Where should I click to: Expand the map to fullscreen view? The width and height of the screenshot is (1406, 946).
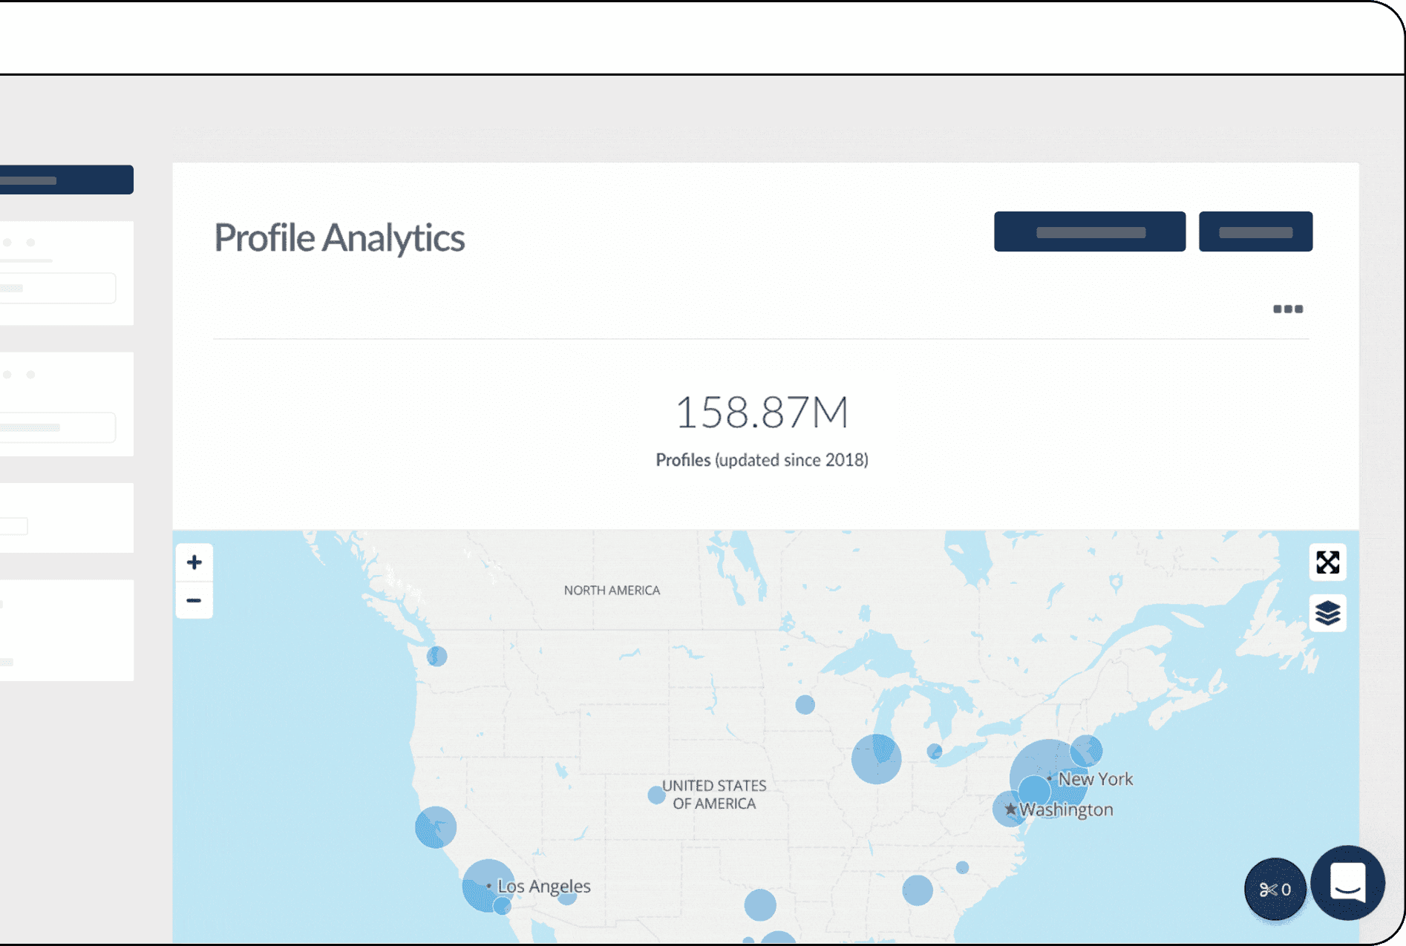pyautogui.click(x=1327, y=562)
